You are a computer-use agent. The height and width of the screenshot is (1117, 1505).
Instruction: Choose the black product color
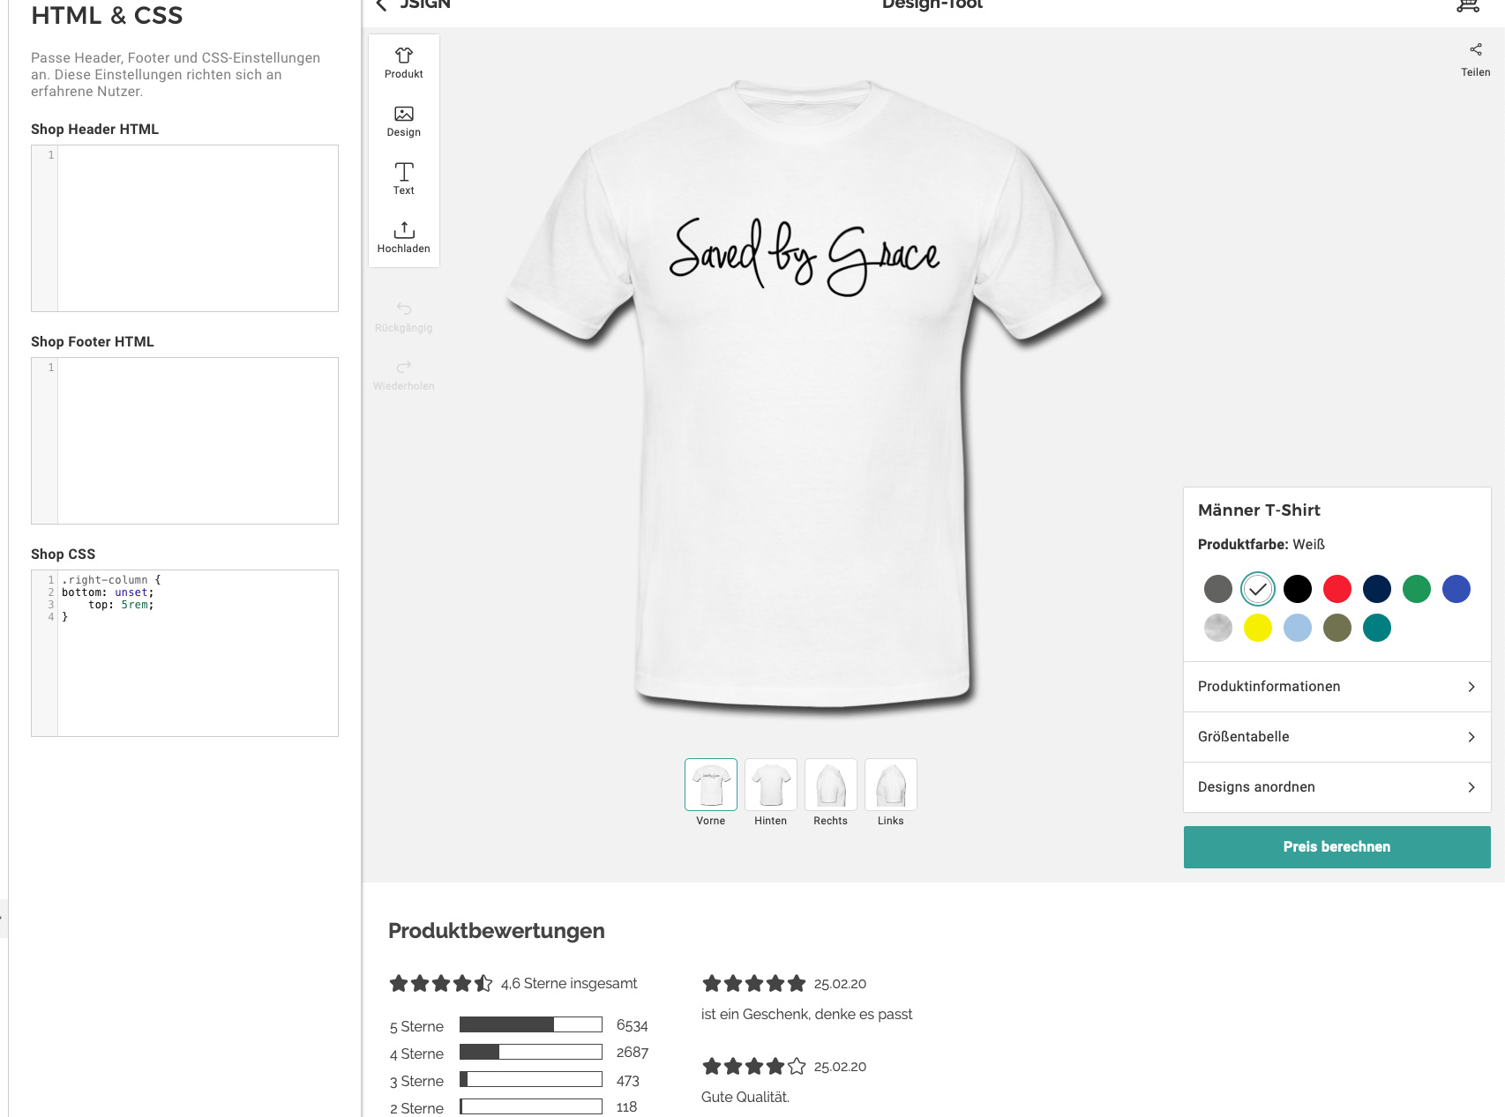[x=1297, y=589]
